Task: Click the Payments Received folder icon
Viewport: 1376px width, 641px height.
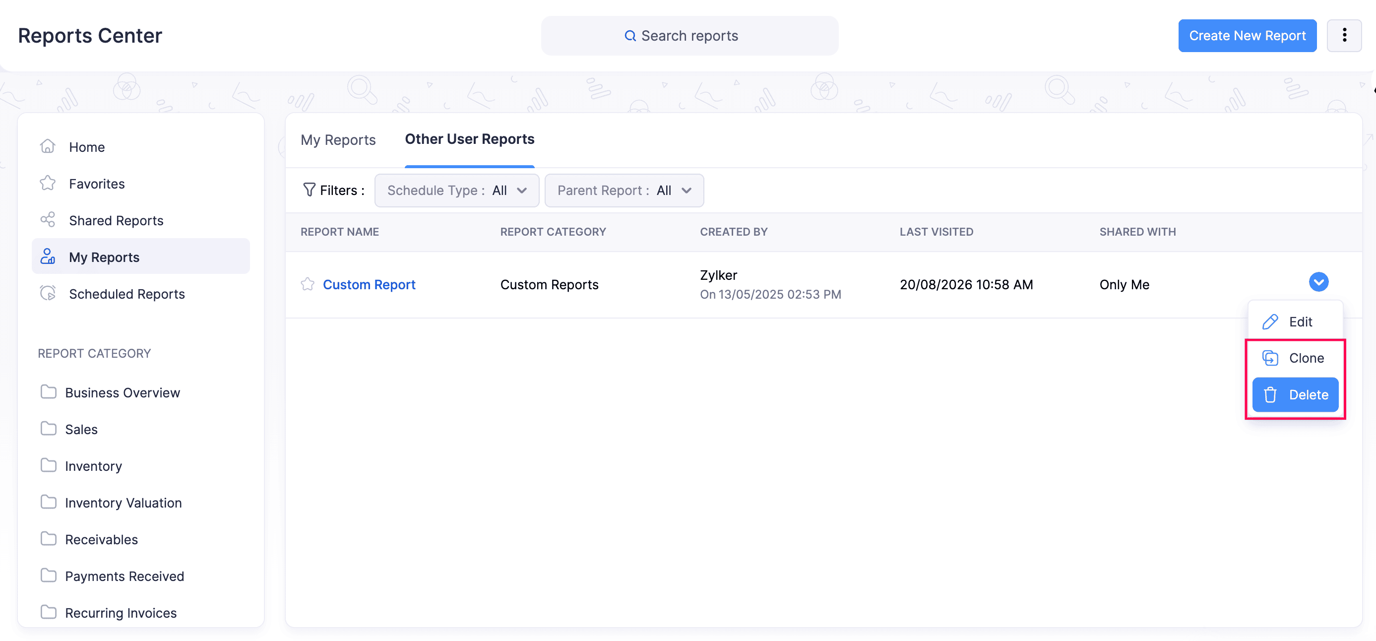Action: [x=49, y=576]
